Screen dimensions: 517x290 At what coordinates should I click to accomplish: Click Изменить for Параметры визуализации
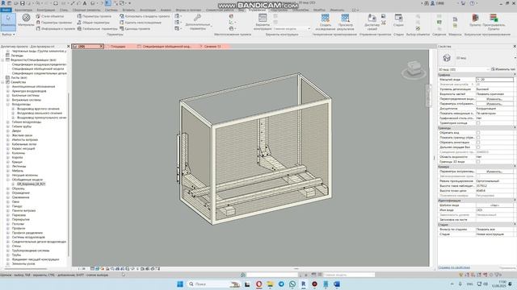pyautogui.click(x=494, y=172)
